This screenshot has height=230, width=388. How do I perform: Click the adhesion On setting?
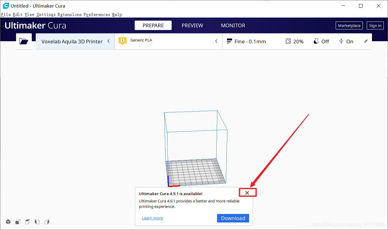[346, 42]
